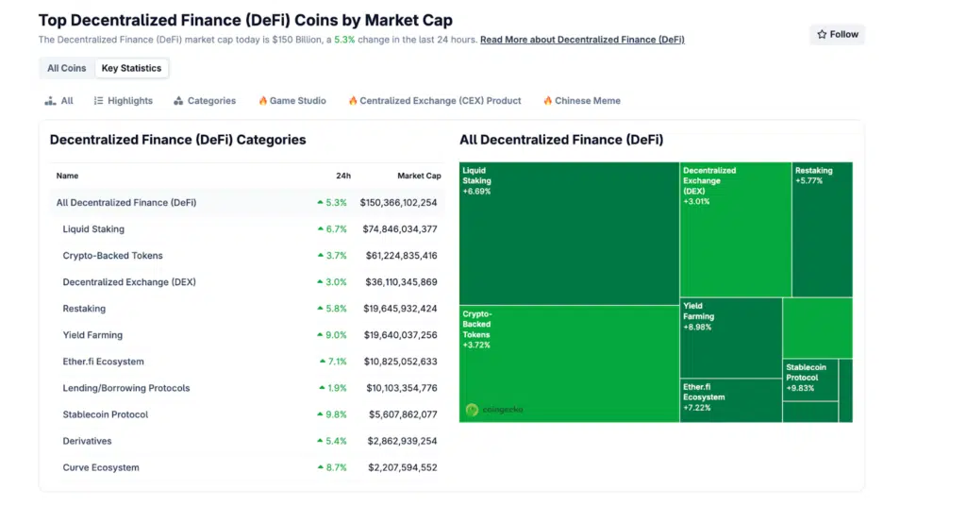Sort table by 24h column header
966x506 pixels.
(x=342, y=176)
